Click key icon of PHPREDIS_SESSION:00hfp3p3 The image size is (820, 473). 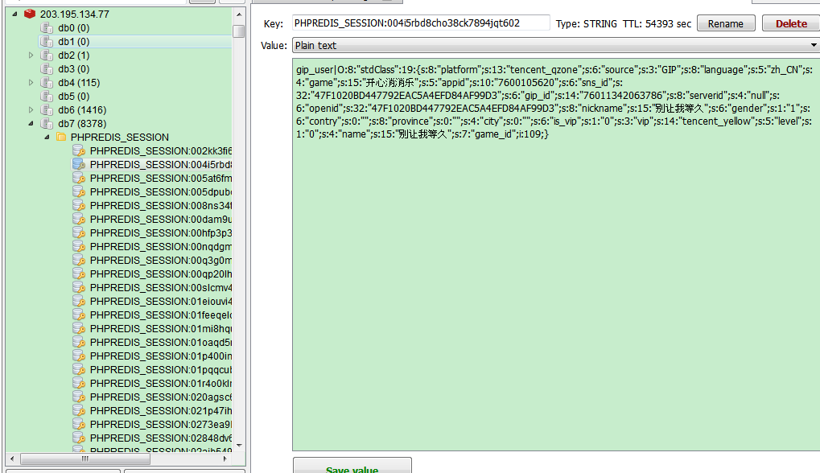[79, 232]
